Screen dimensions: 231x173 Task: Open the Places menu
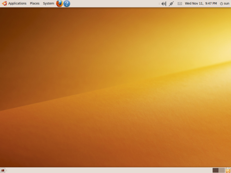point(35,3)
